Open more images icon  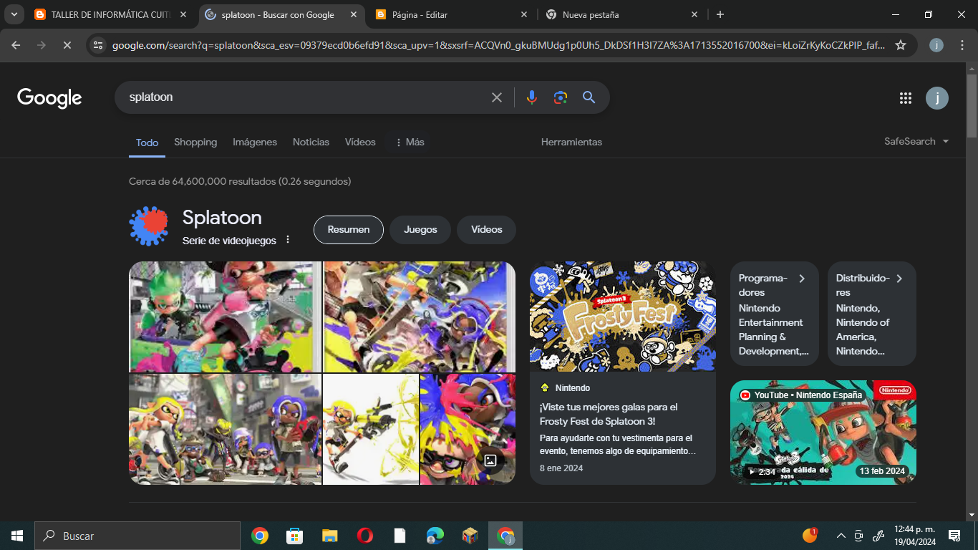click(x=491, y=460)
